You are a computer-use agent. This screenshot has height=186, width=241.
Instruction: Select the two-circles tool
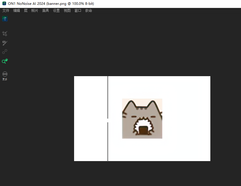pos(5,52)
